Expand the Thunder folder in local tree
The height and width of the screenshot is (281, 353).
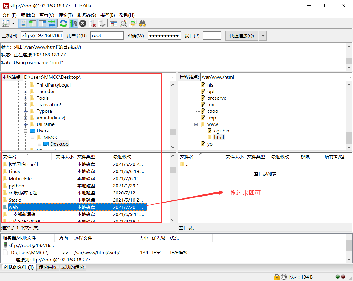25,91
